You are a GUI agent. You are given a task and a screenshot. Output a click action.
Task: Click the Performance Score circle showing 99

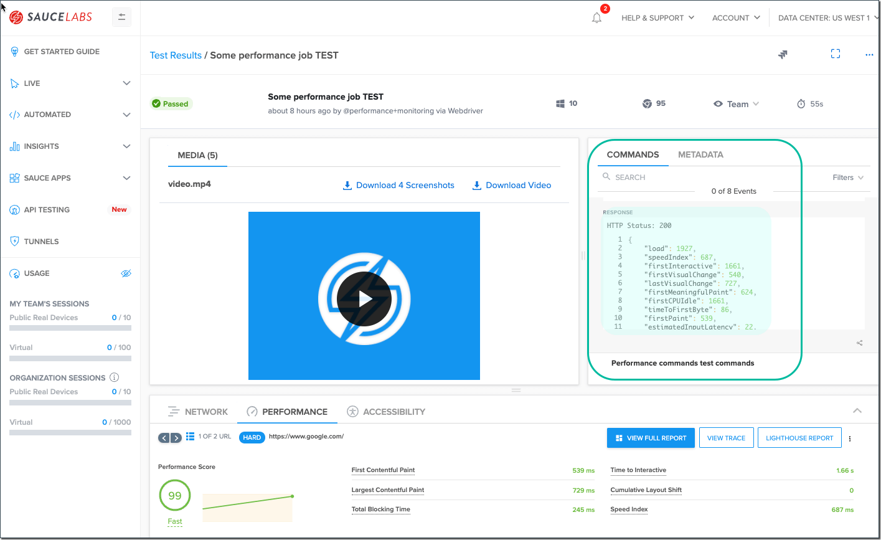coord(174,495)
